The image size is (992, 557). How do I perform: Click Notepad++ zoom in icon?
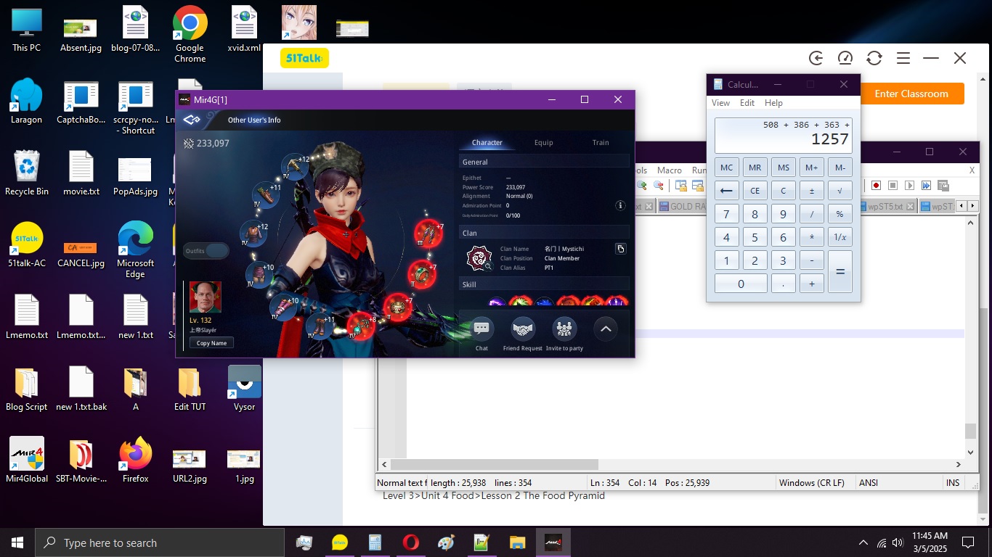pos(642,186)
